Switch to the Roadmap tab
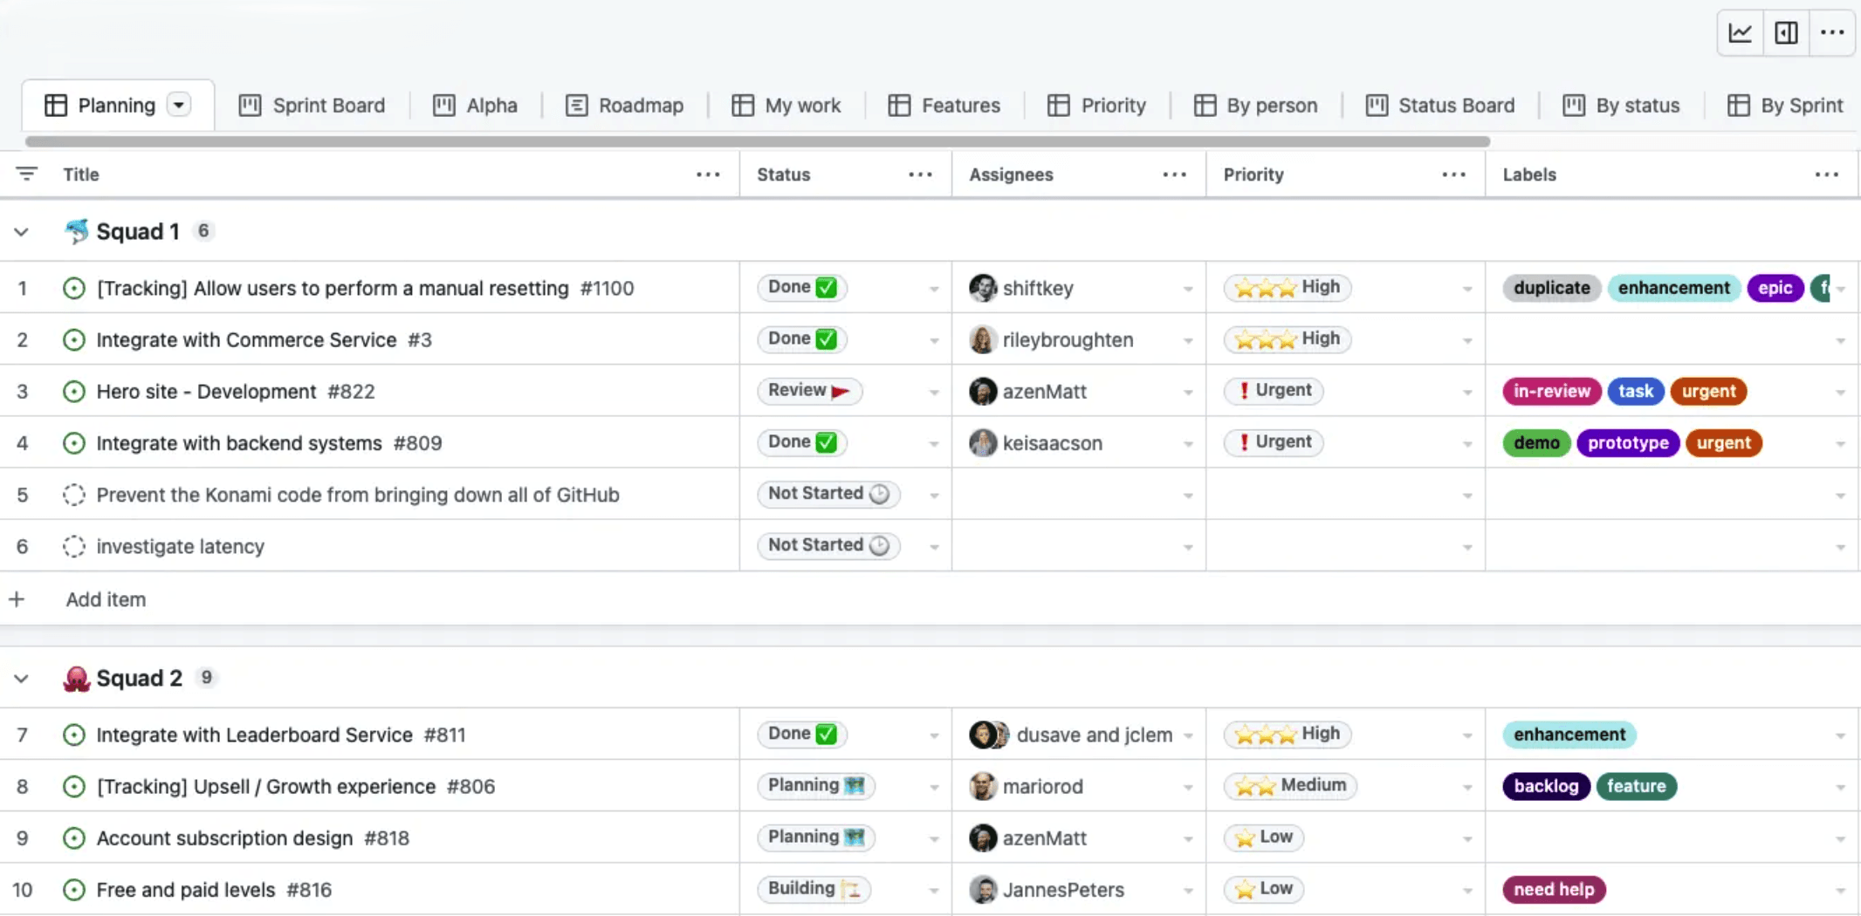The height and width of the screenshot is (916, 1861). 625,106
